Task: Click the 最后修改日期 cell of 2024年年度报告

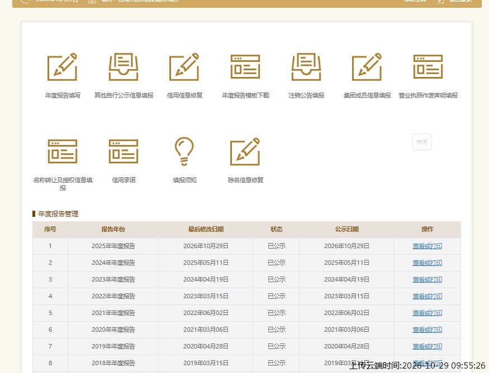Action: pos(206,263)
